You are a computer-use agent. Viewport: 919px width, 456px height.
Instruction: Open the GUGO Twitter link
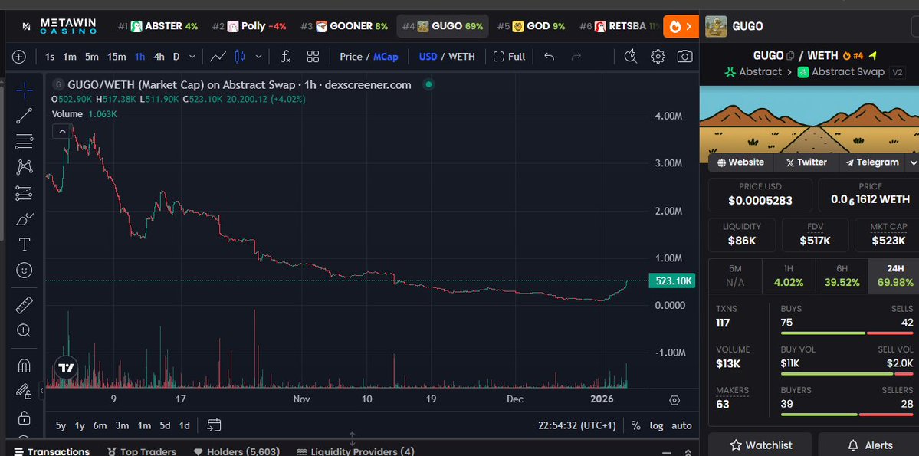pos(806,162)
